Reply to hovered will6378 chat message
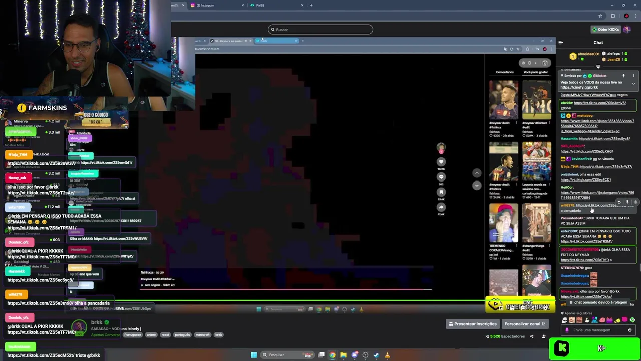641x361 pixels. (x=619, y=202)
